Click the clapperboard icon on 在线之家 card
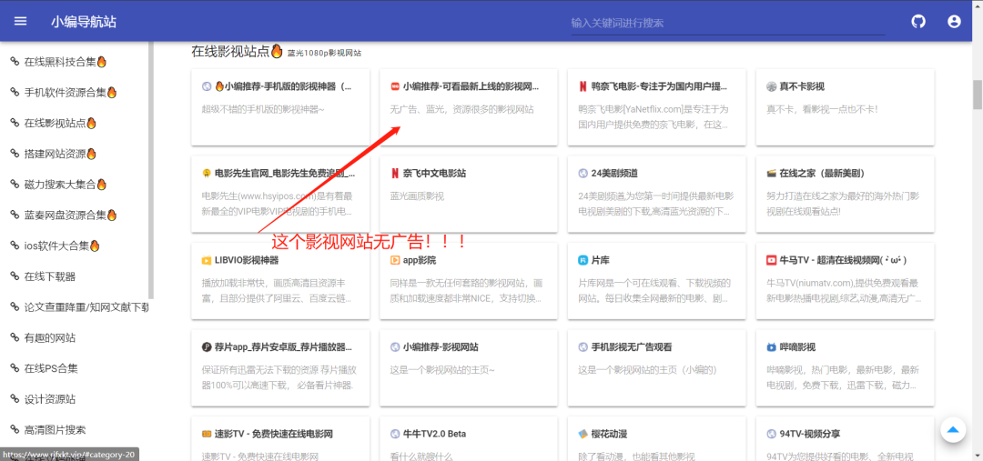Image resolution: width=983 pixels, height=461 pixels. [771, 173]
